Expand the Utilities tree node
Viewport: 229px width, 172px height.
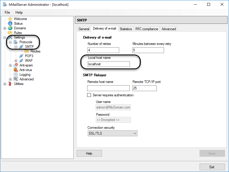coord(5,84)
